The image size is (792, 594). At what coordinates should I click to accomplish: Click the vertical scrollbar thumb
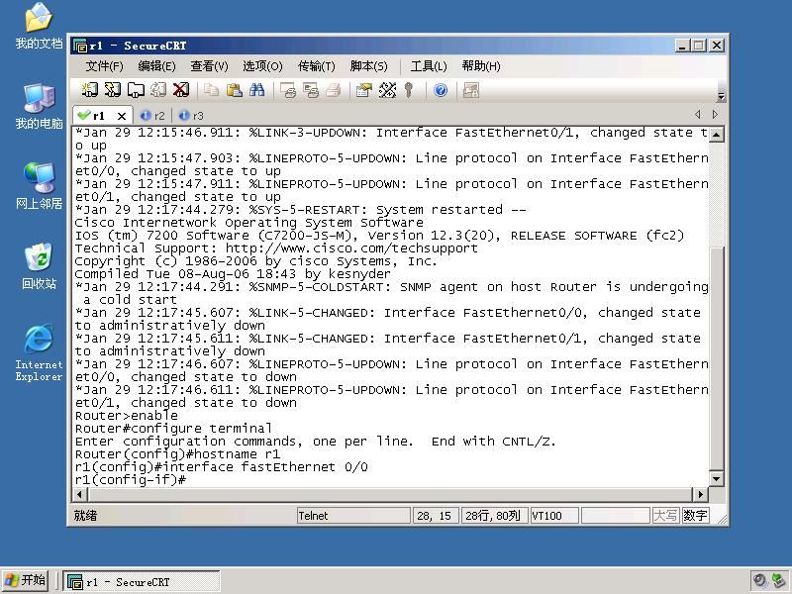(x=716, y=358)
